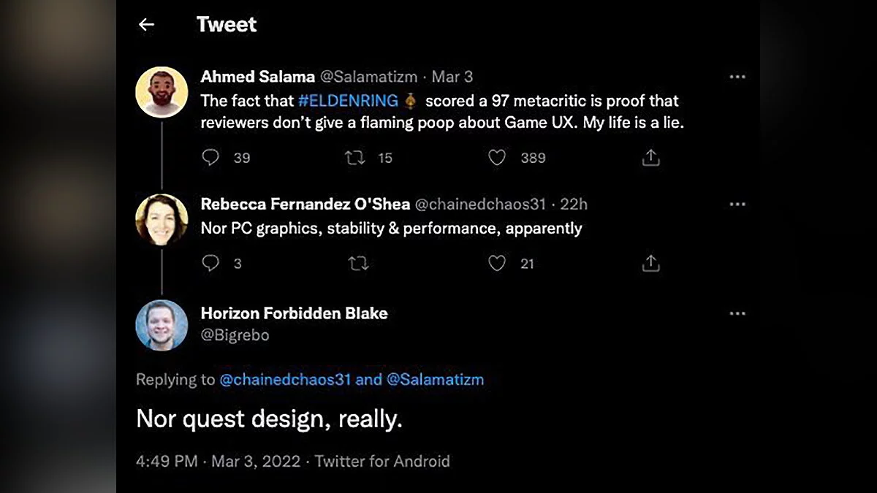Like Rebecca Fernandez O'Shea's reply

pyautogui.click(x=497, y=264)
